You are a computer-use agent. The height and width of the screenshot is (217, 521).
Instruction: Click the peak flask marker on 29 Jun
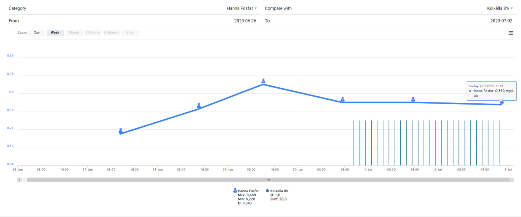(263, 81)
